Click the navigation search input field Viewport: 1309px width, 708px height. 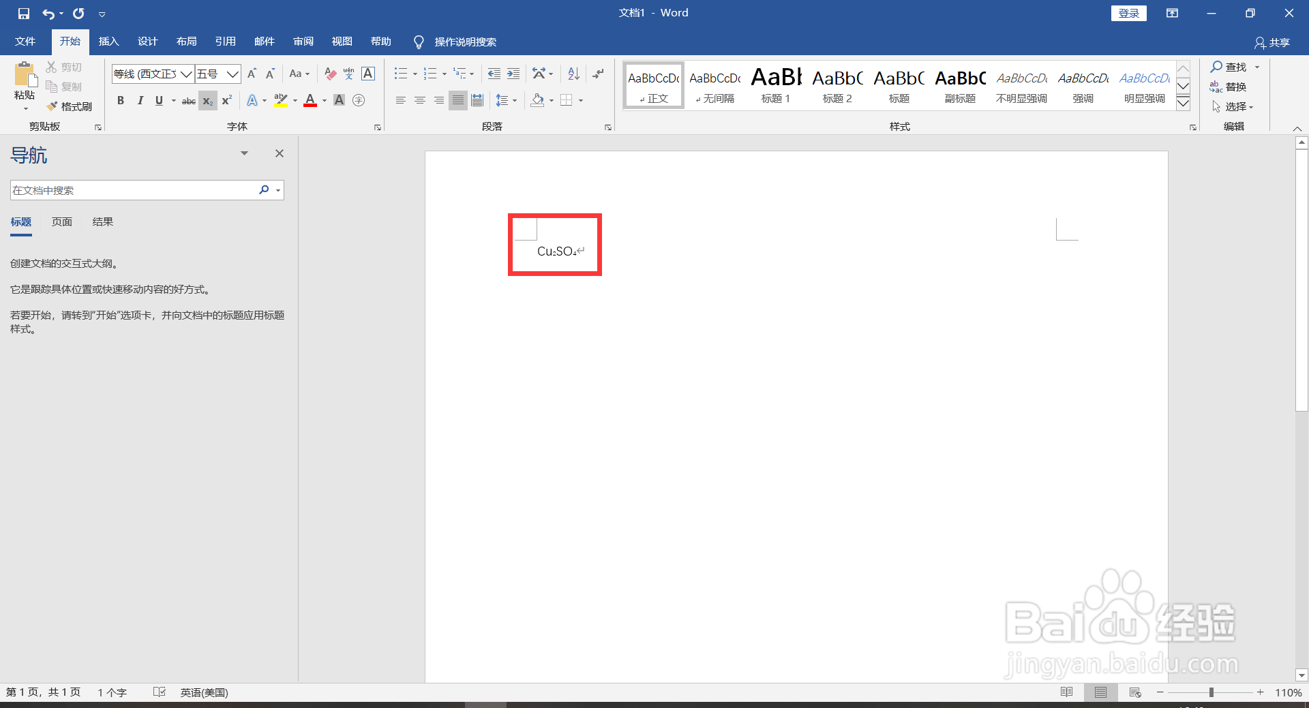[133, 190]
